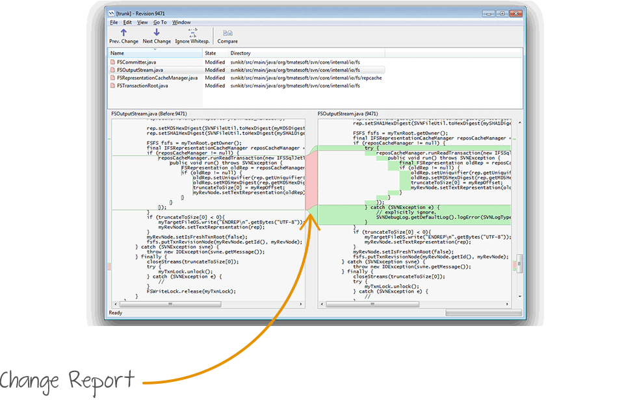The height and width of the screenshot is (400, 624).
Task: Click the Compare toolbar icon
Action: click(227, 33)
